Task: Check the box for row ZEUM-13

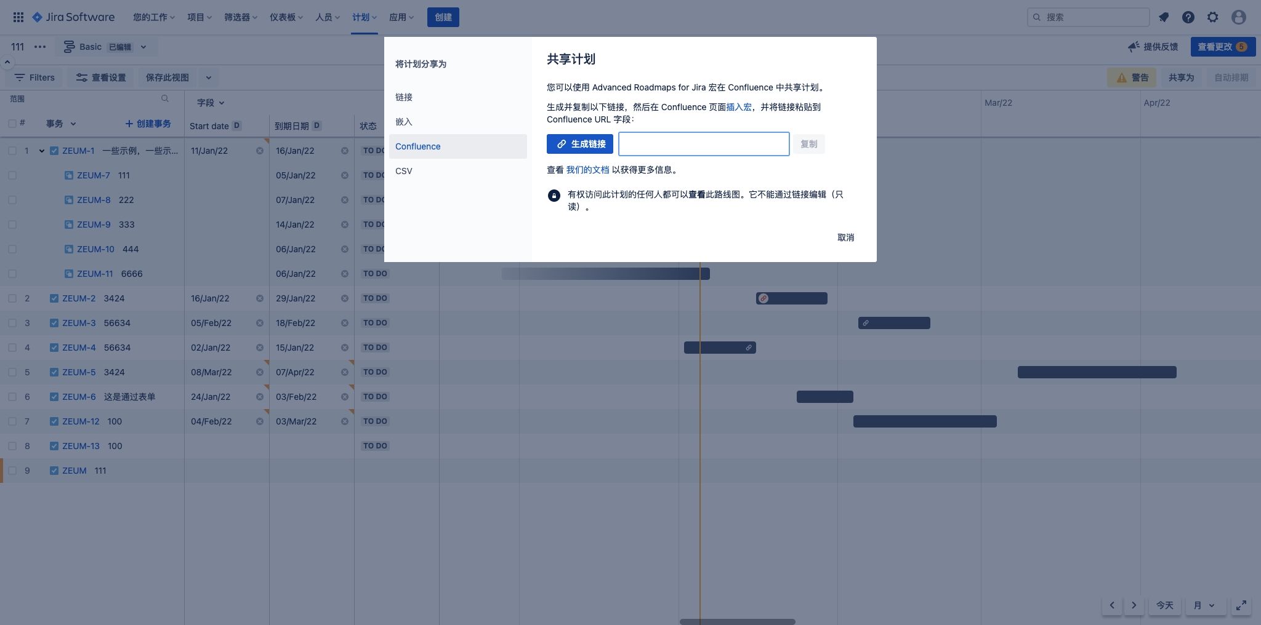Action: (x=12, y=446)
